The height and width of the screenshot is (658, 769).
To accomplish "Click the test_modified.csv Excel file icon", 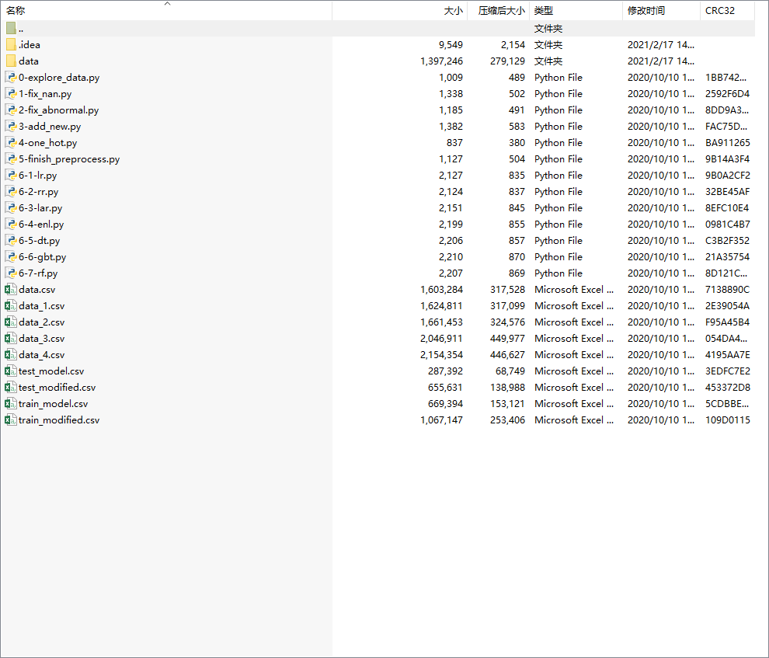I will coord(11,388).
